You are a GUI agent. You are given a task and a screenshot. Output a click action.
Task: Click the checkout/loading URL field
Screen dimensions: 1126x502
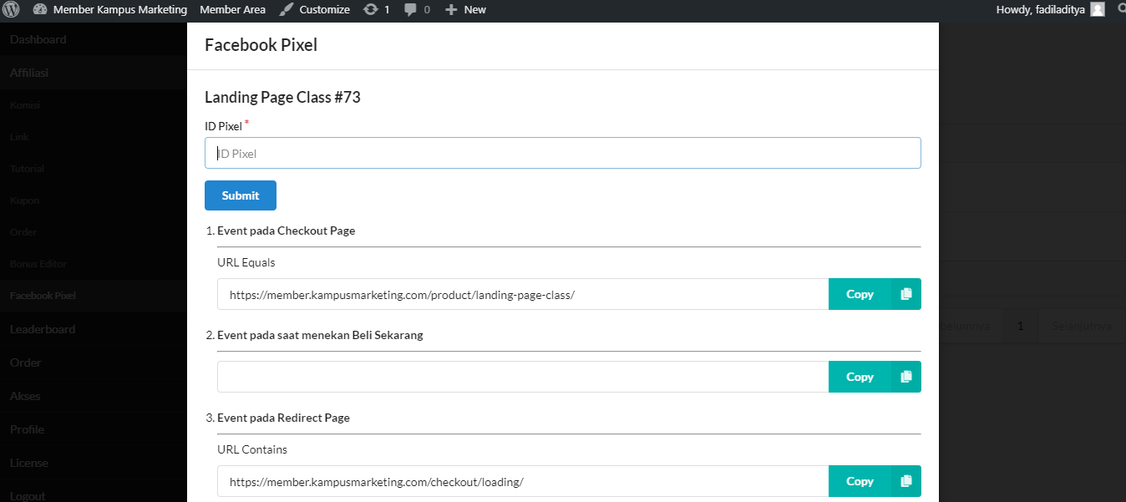pos(522,481)
